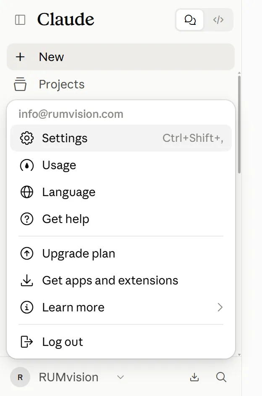
Task: Click the Log out door icon
Action: click(x=27, y=342)
